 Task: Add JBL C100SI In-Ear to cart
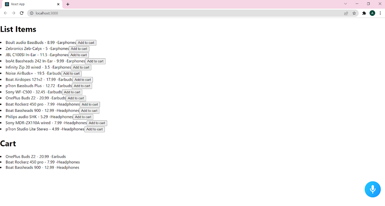coord(79,55)
